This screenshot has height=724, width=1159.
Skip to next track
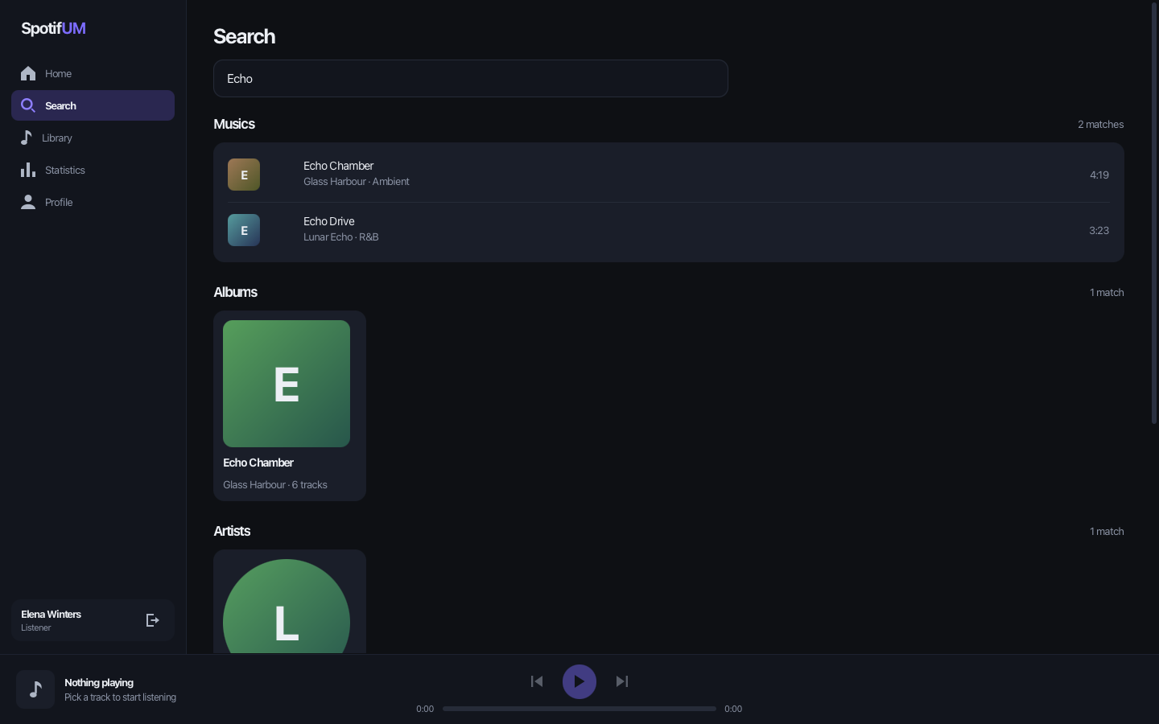(622, 681)
